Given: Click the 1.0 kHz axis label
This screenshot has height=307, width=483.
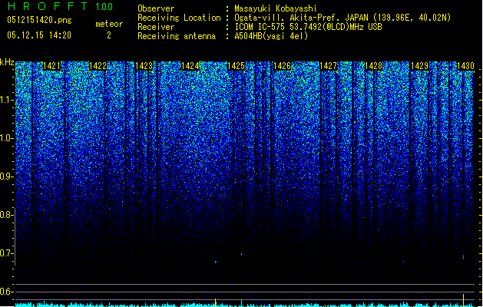Looking at the screenshot, I should pyautogui.click(x=7, y=138).
